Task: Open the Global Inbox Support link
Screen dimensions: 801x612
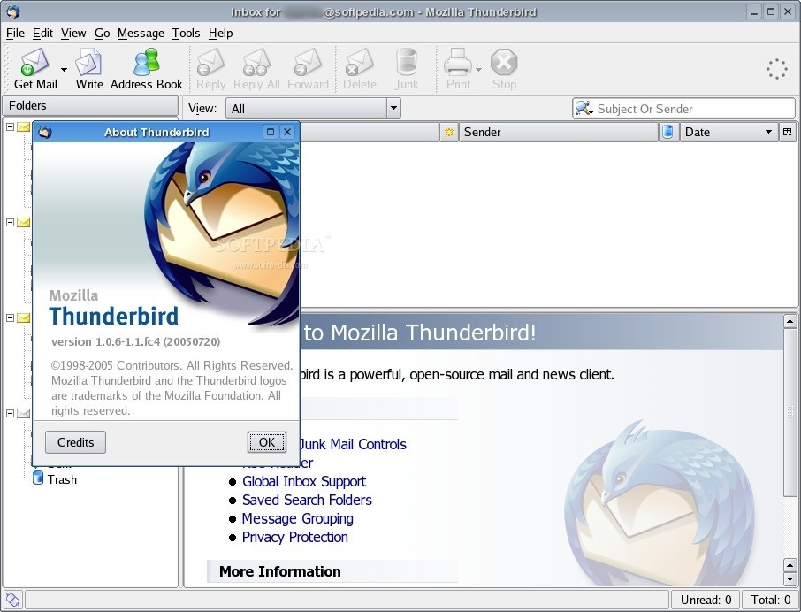Action: [x=304, y=481]
